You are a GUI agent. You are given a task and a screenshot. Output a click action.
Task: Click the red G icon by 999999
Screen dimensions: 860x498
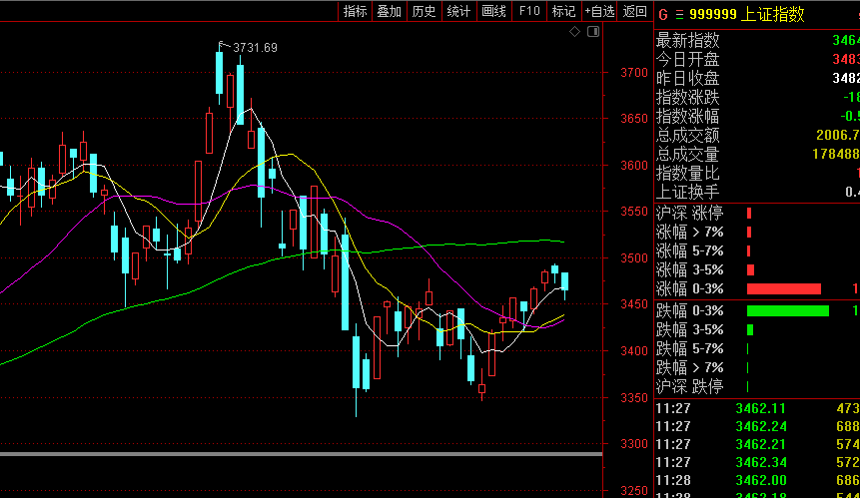pos(661,14)
